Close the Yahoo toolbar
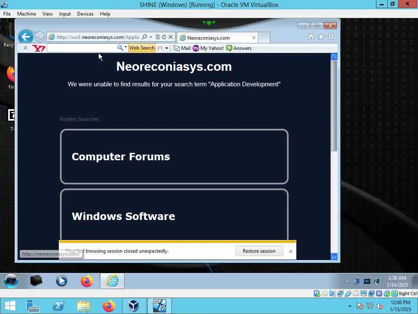This screenshot has height=314, width=418. pyautogui.click(x=25, y=48)
